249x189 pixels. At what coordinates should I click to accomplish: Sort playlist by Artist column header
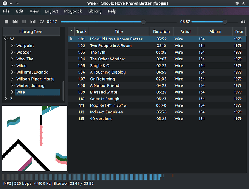(185, 31)
